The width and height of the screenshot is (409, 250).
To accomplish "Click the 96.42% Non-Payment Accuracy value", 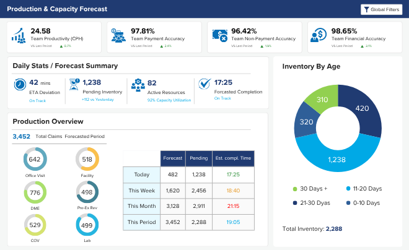I will (244, 31).
